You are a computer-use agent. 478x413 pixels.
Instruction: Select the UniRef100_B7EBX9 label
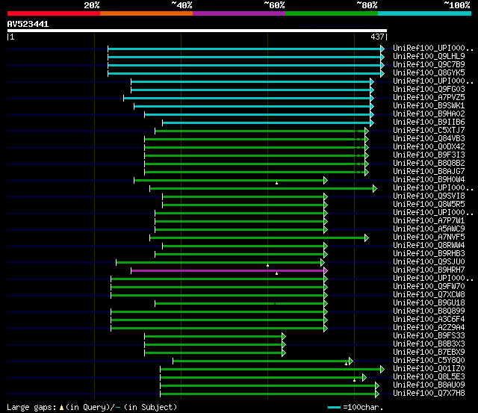click(429, 353)
